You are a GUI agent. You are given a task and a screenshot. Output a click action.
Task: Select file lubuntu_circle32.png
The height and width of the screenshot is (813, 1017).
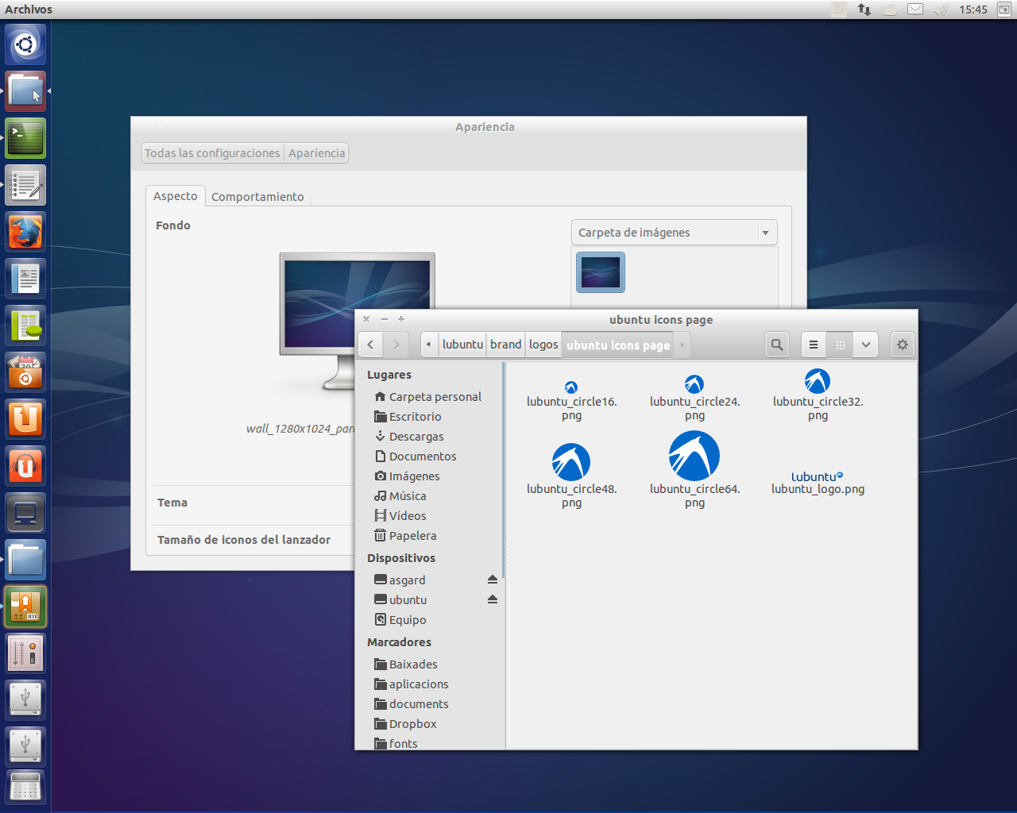click(818, 395)
